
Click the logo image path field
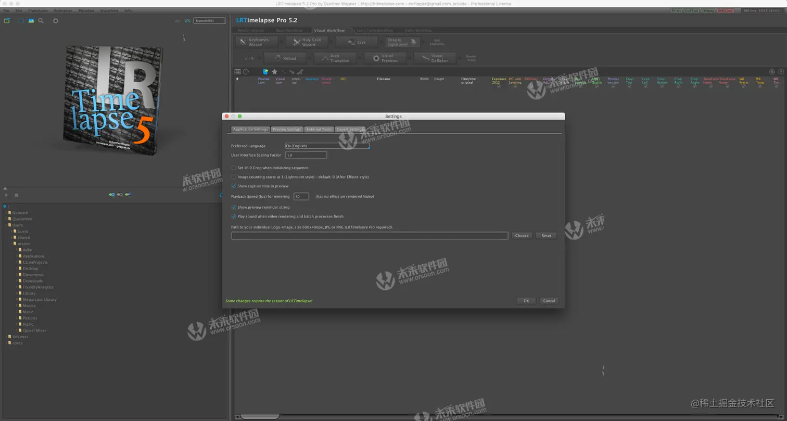(x=370, y=236)
